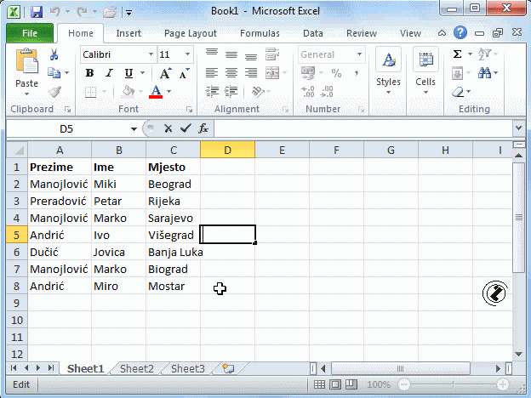
Task: Switch to Page Layout view in status bar
Action: (337, 384)
